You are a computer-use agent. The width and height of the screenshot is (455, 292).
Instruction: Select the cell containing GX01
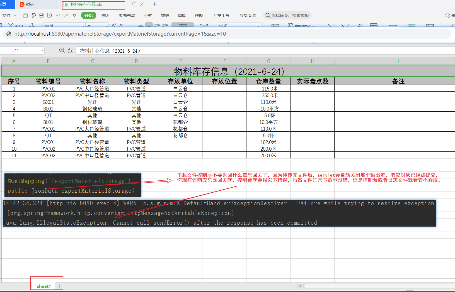pyautogui.click(x=48, y=102)
